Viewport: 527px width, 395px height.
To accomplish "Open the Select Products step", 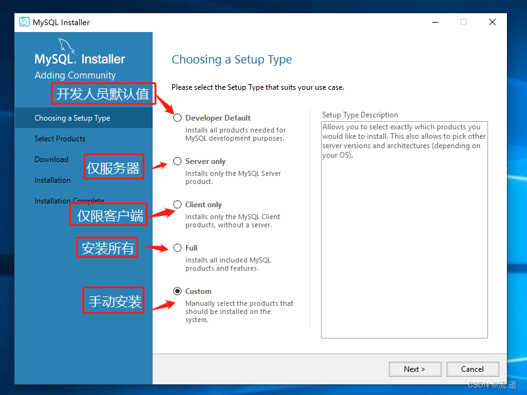I will [60, 139].
